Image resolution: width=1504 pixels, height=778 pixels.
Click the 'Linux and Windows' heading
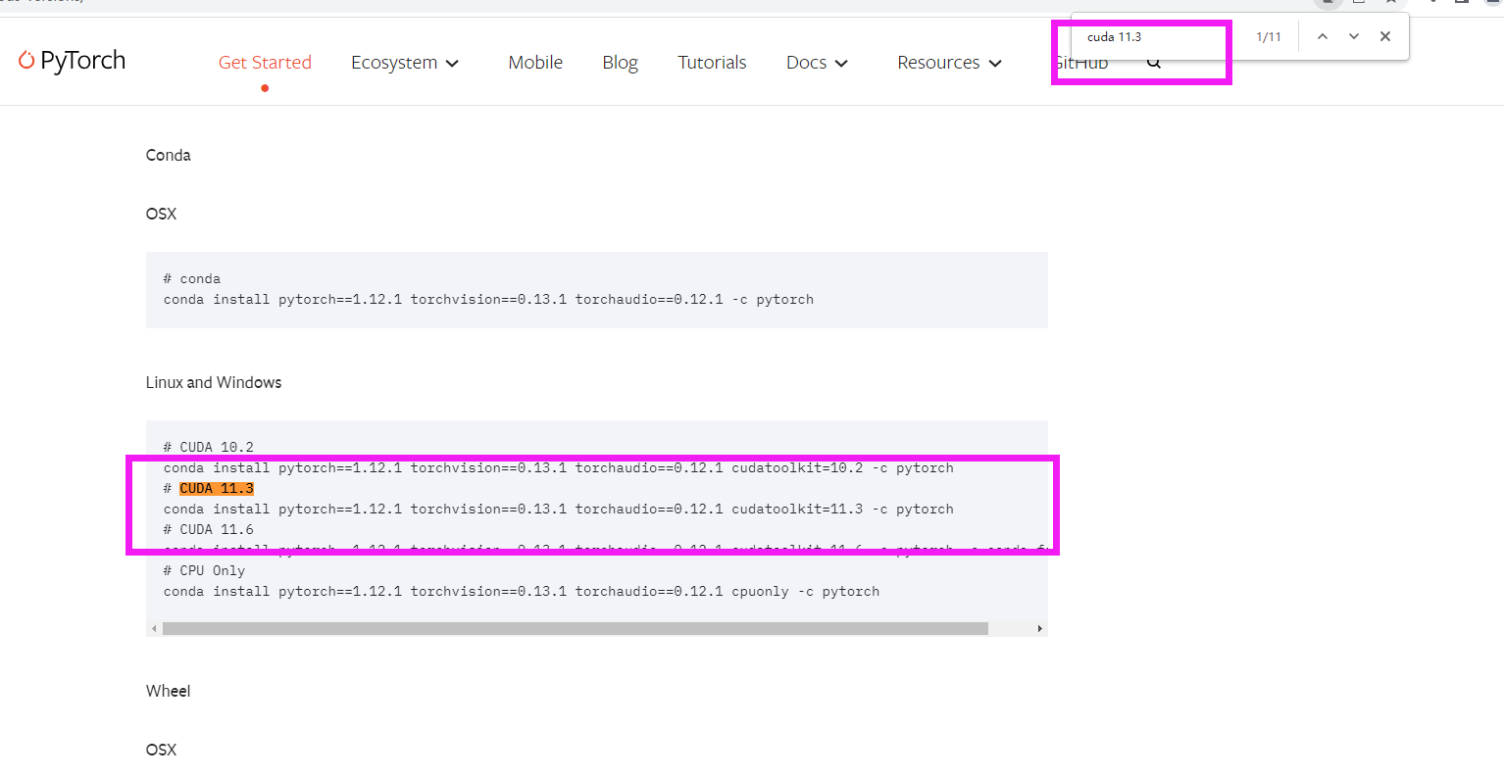click(214, 382)
